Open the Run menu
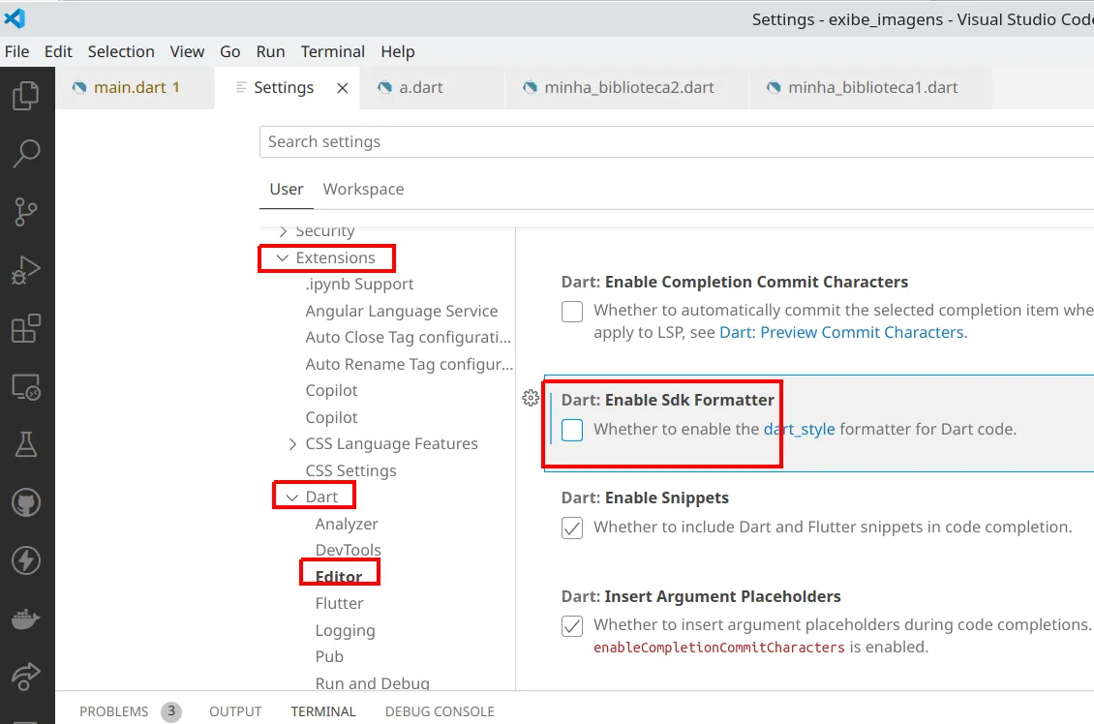 (x=270, y=51)
